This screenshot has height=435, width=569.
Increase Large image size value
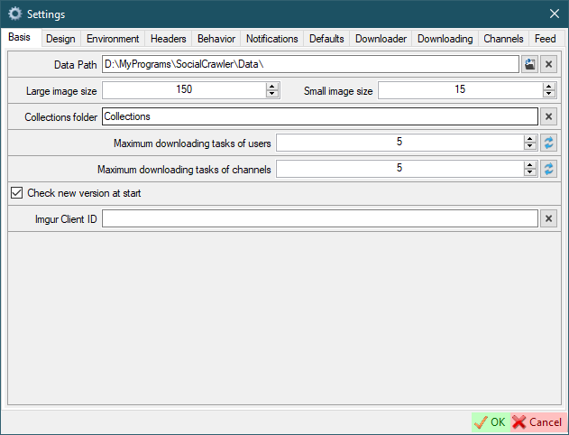coord(271,87)
